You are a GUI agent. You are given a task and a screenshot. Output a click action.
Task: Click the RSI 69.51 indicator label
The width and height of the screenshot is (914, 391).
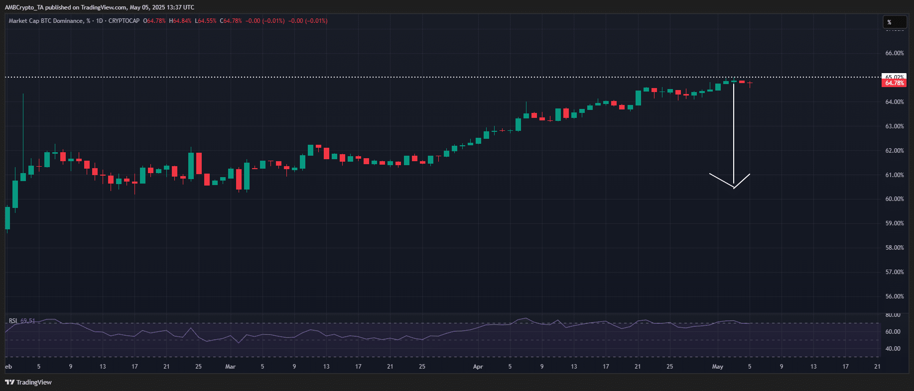coord(22,321)
